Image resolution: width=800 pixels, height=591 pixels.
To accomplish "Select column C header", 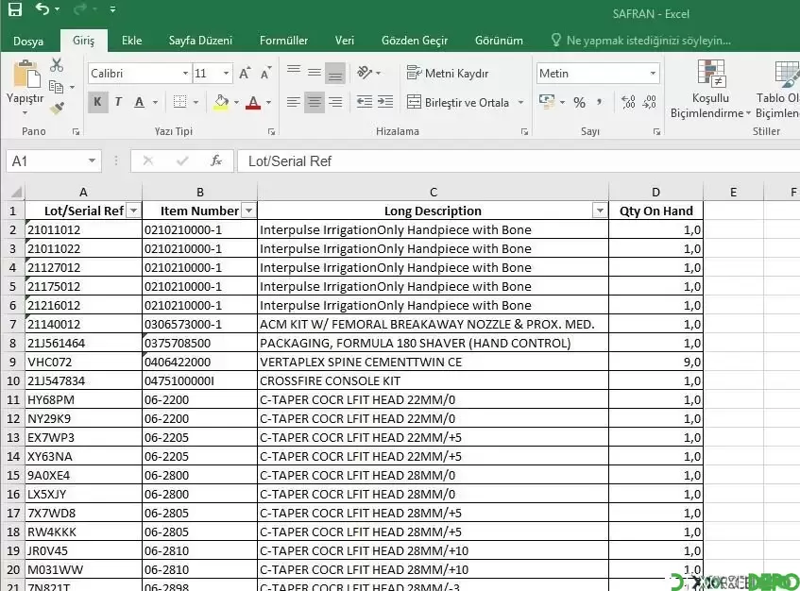I will [434, 193].
